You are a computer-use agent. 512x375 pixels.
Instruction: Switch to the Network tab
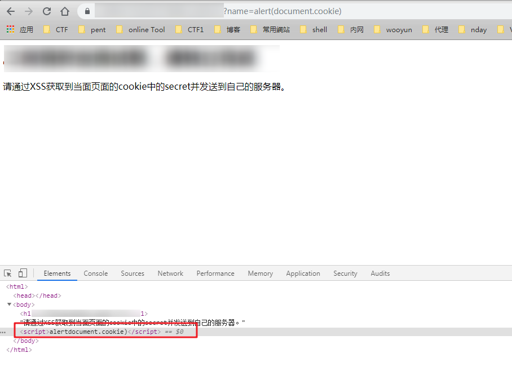click(x=170, y=273)
